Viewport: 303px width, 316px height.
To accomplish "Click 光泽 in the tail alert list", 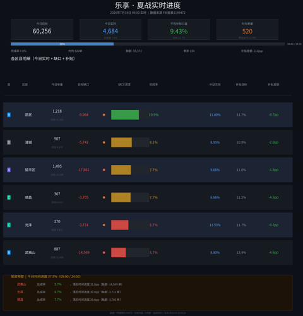I will point(20,292).
